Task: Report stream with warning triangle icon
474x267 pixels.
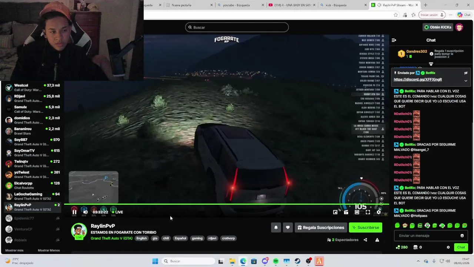Action: [377, 240]
